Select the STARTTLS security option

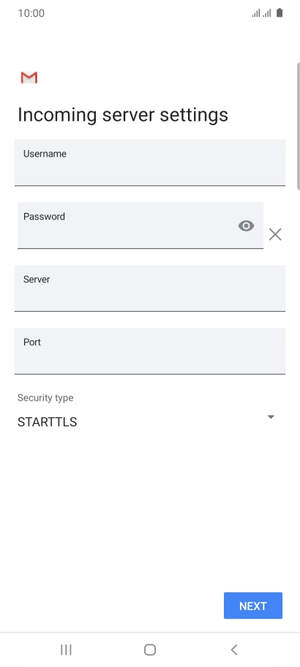tap(47, 422)
